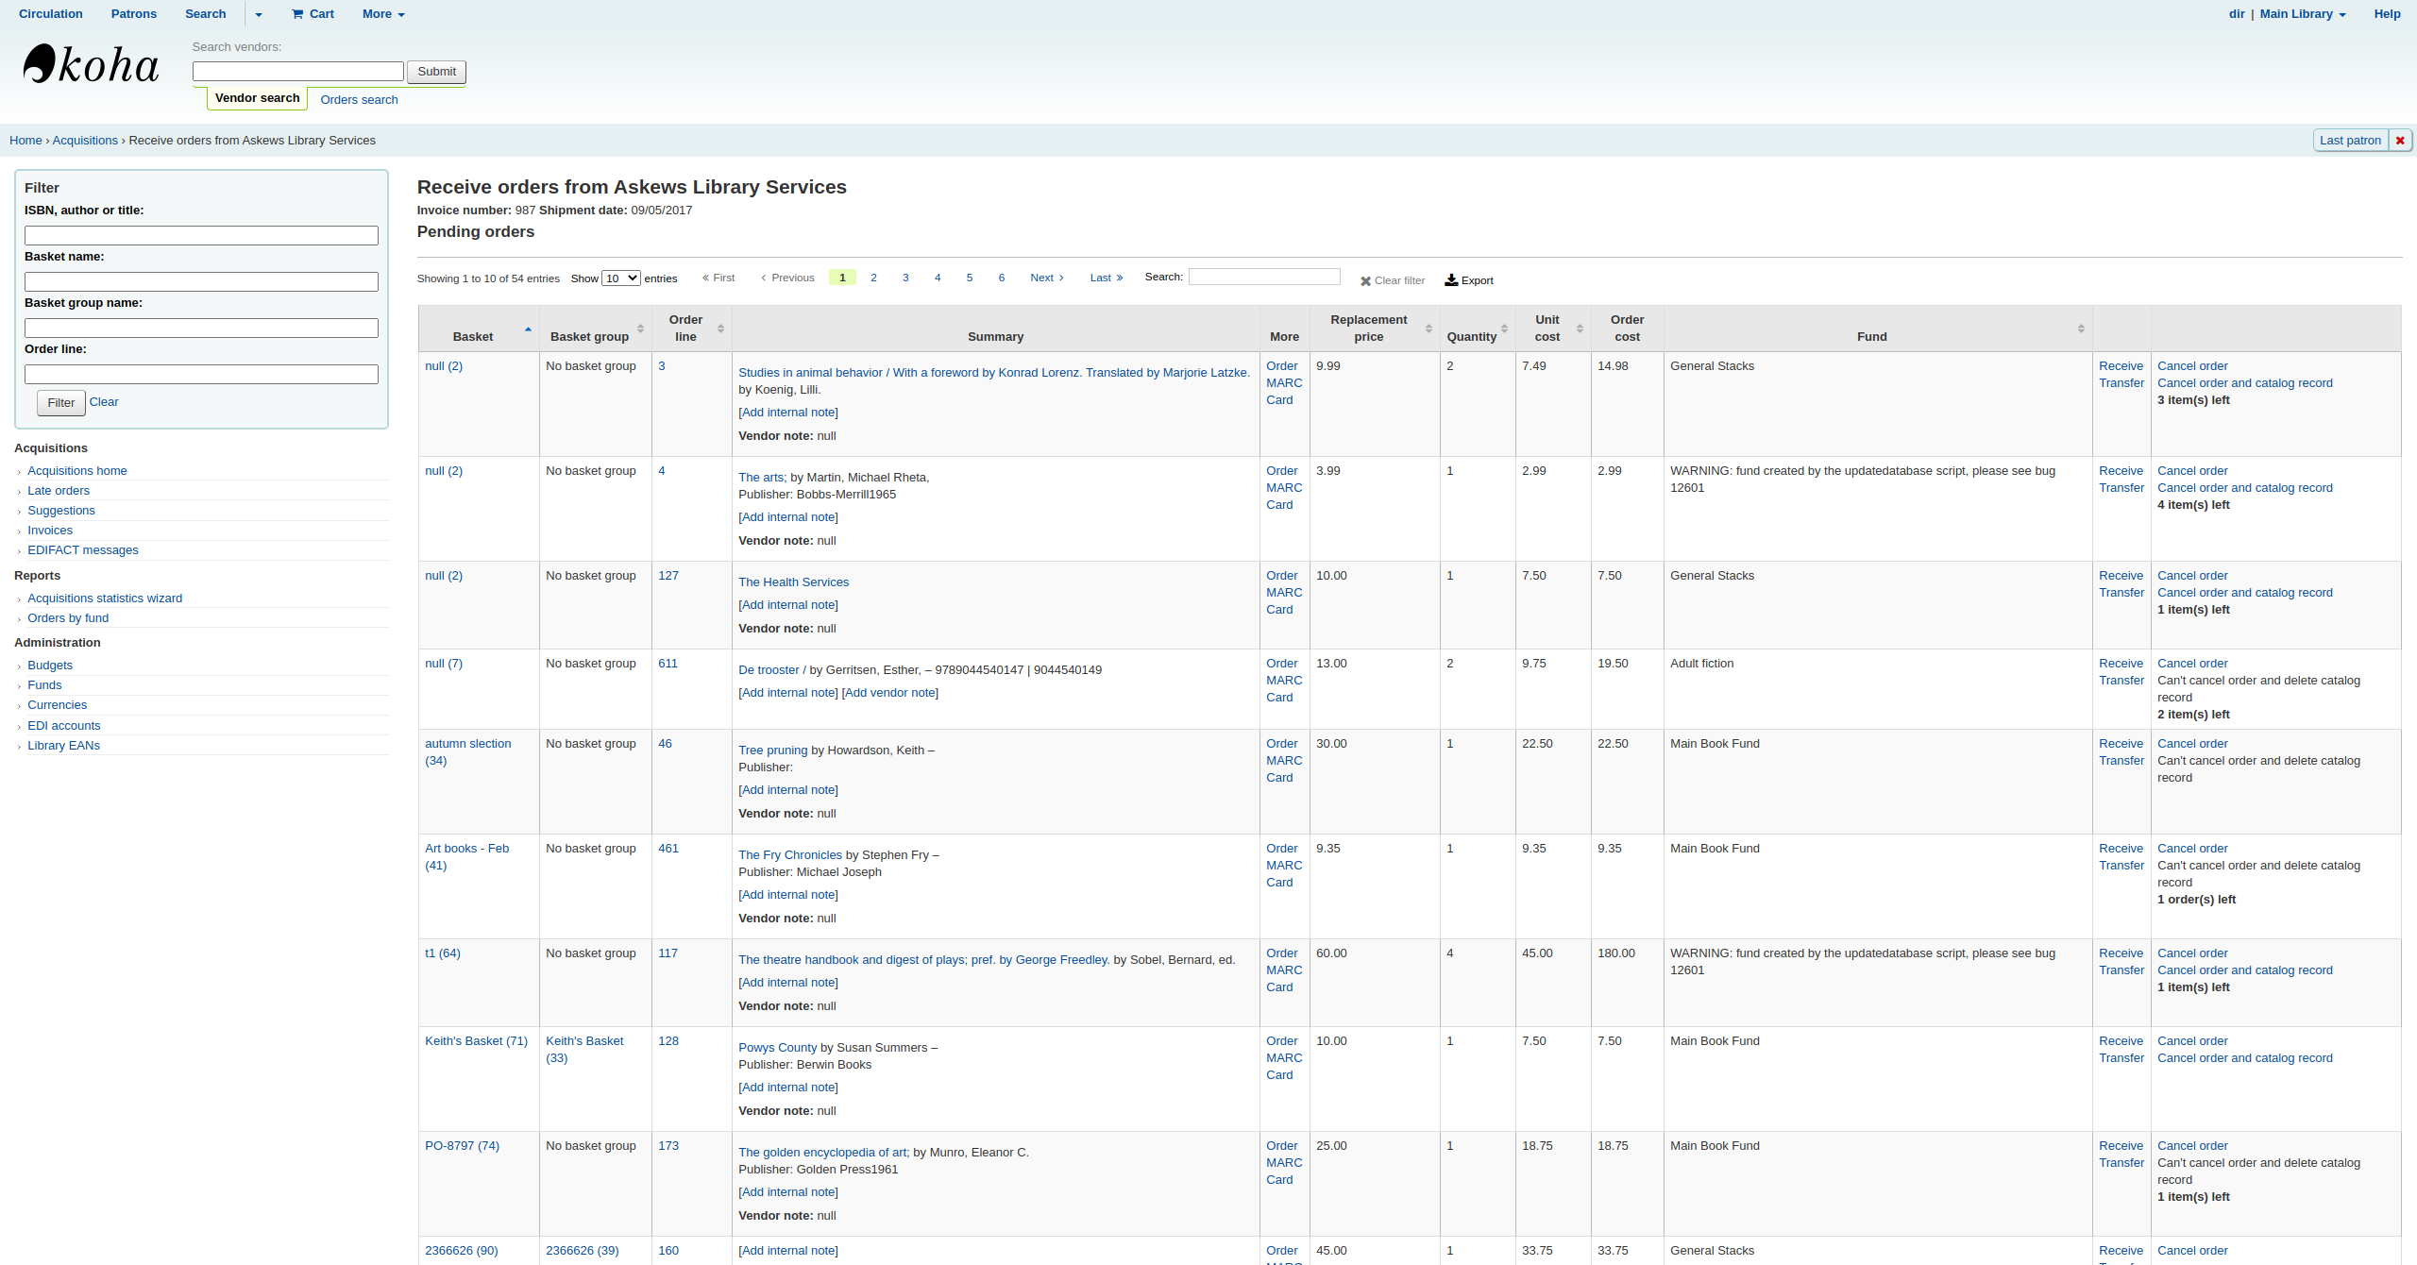Click the red X beside Last patron

pos(2399,141)
